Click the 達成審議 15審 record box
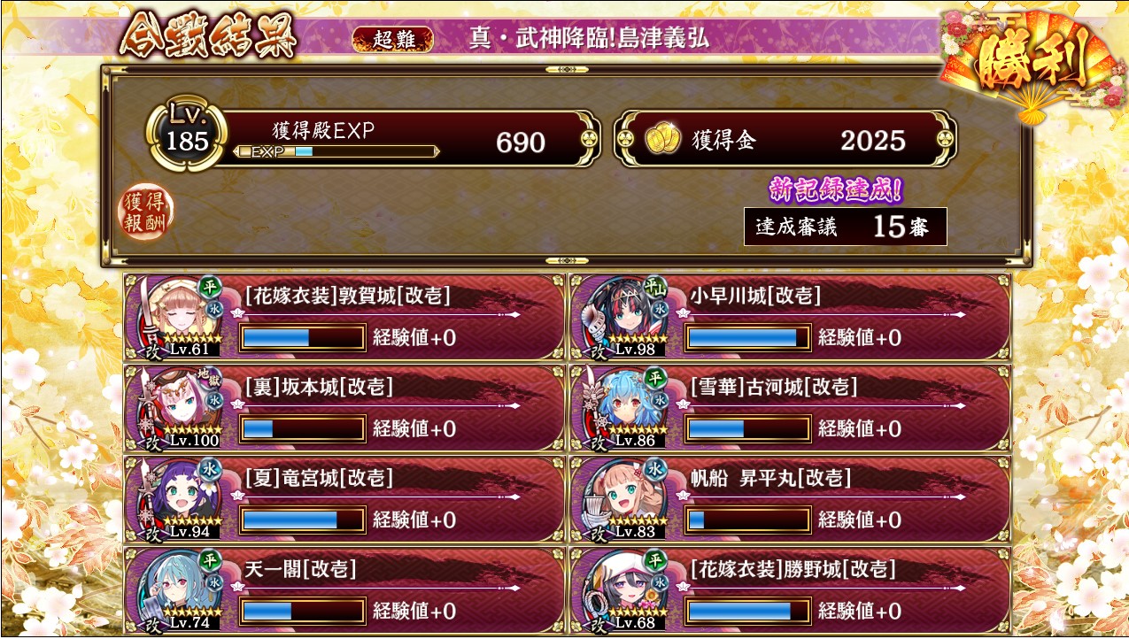 [846, 227]
